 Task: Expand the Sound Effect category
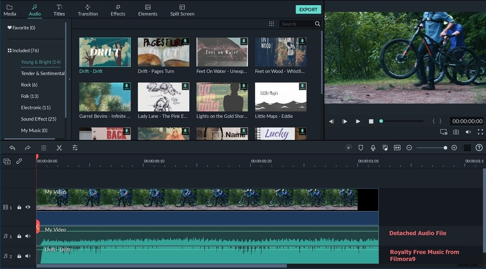[x=38, y=119]
